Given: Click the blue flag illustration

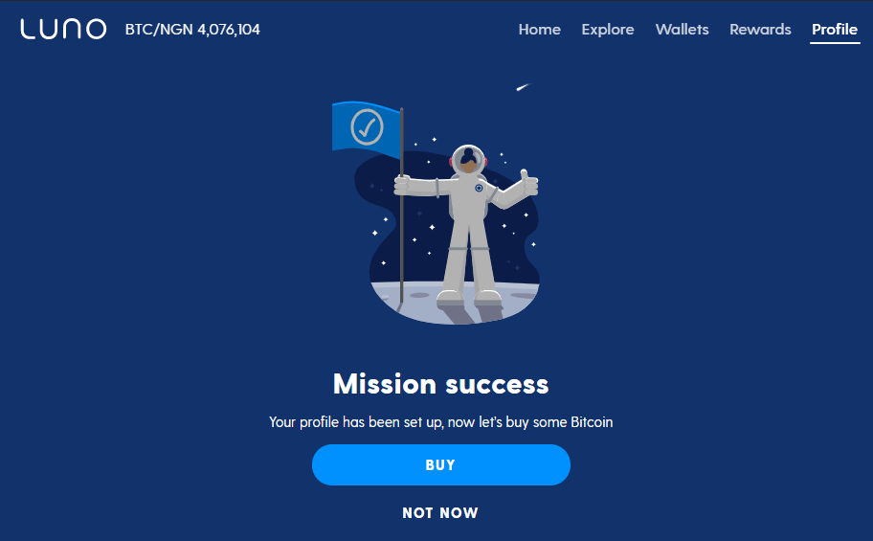Looking at the screenshot, I should pyautogui.click(x=367, y=128).
